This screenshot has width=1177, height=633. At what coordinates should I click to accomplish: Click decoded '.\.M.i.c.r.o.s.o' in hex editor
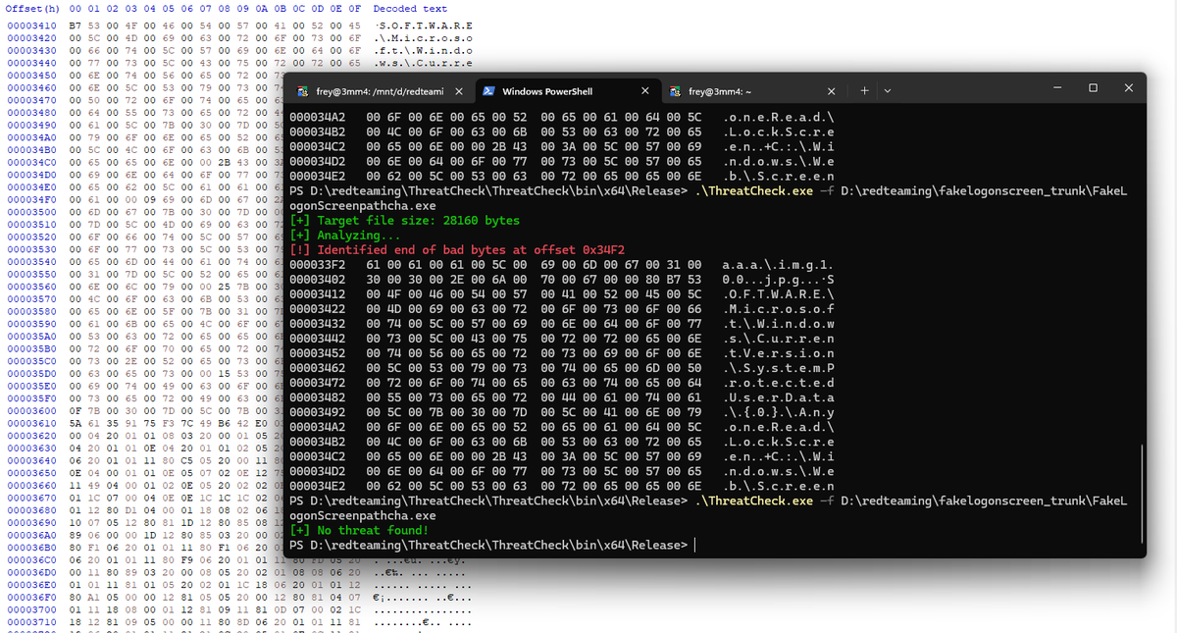tap(424, 37)
